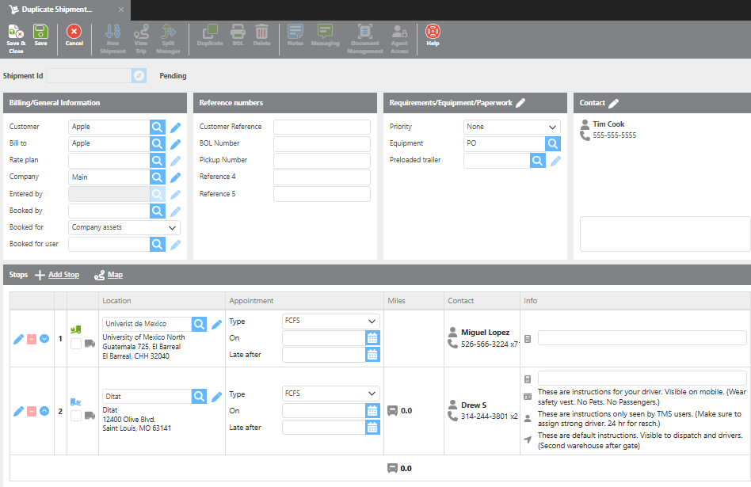Move stop 1 down with the arrow toggle
This screenshot has width=751, height=487.
(x=45, y=339)
